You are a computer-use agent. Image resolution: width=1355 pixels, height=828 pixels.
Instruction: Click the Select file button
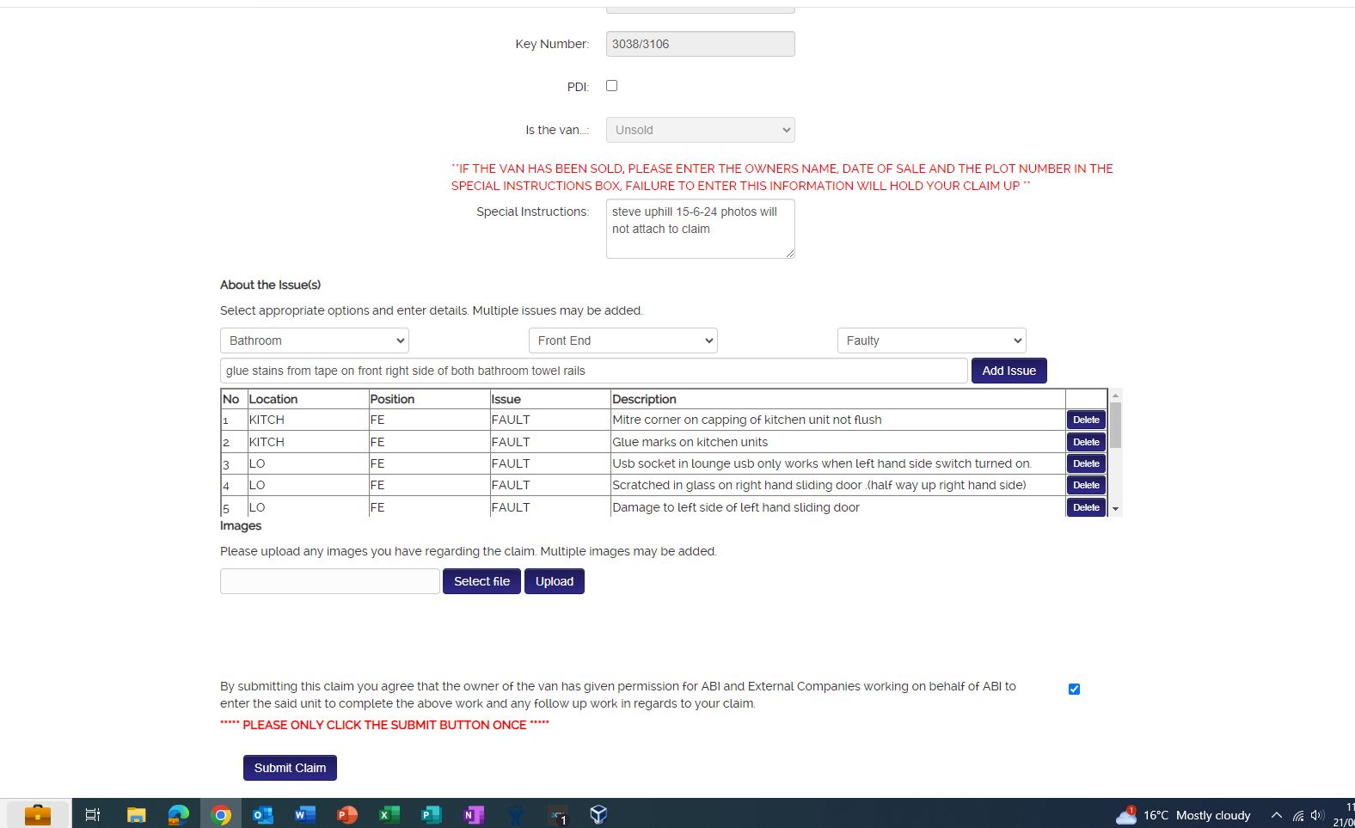tap(481, 581)
